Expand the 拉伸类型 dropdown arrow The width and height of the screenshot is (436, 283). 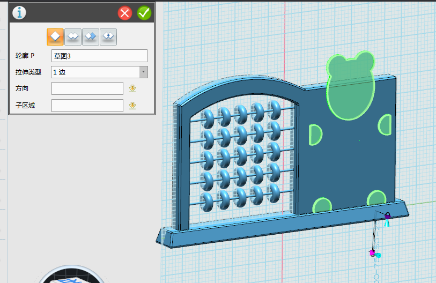click(143, 72)
